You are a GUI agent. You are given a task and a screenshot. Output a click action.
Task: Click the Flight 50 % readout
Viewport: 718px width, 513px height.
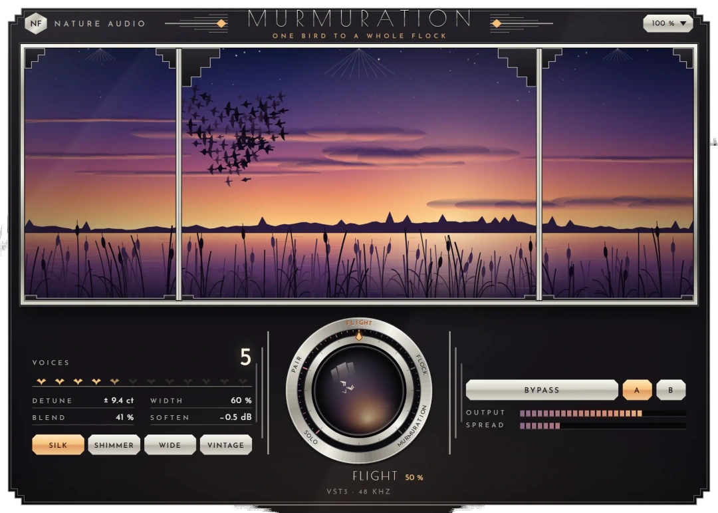388,476
